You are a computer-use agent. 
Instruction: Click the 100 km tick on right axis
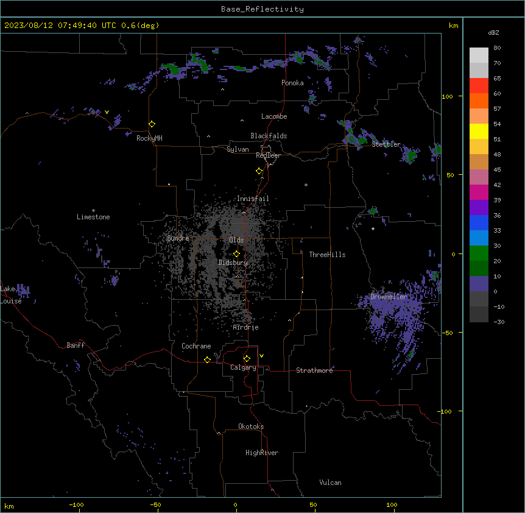(447, 96)
